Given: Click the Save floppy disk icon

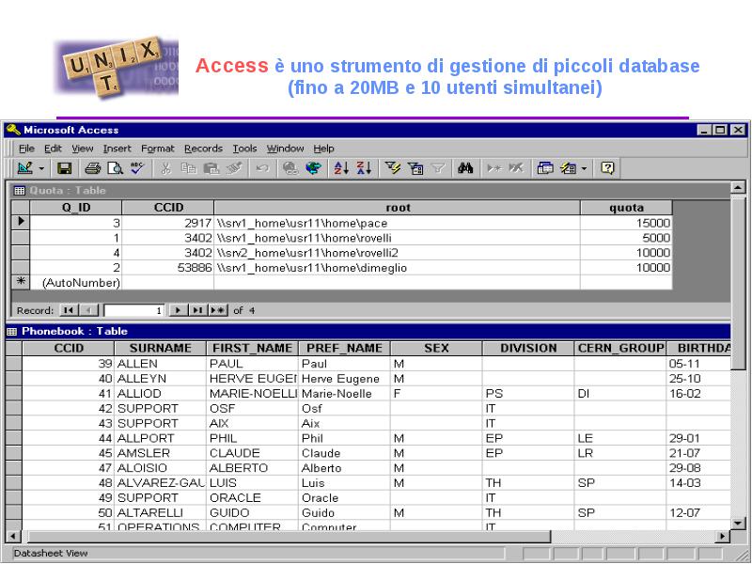Looking at the screenshot, I should point(64,168).
